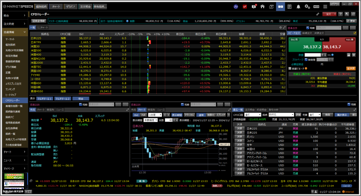Viewport: 361px width, 196px height.
Task: Click the orange 全決済 button
Action: tap(351, 68)
